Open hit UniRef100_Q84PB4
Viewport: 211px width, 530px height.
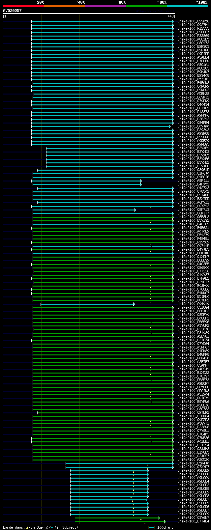click(193, 123)
